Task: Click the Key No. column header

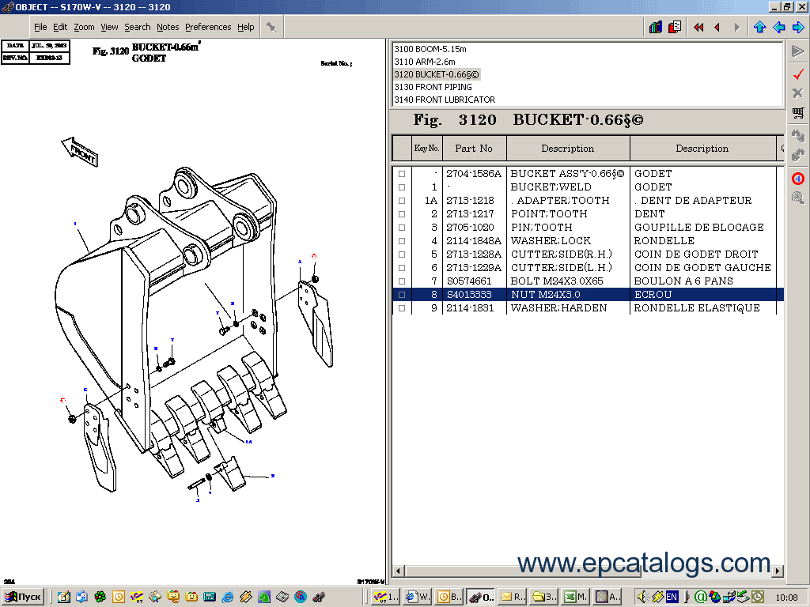Action: (426, 148)
